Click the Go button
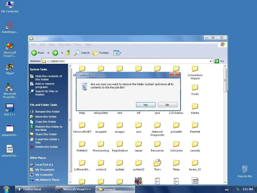 (219, 61)
